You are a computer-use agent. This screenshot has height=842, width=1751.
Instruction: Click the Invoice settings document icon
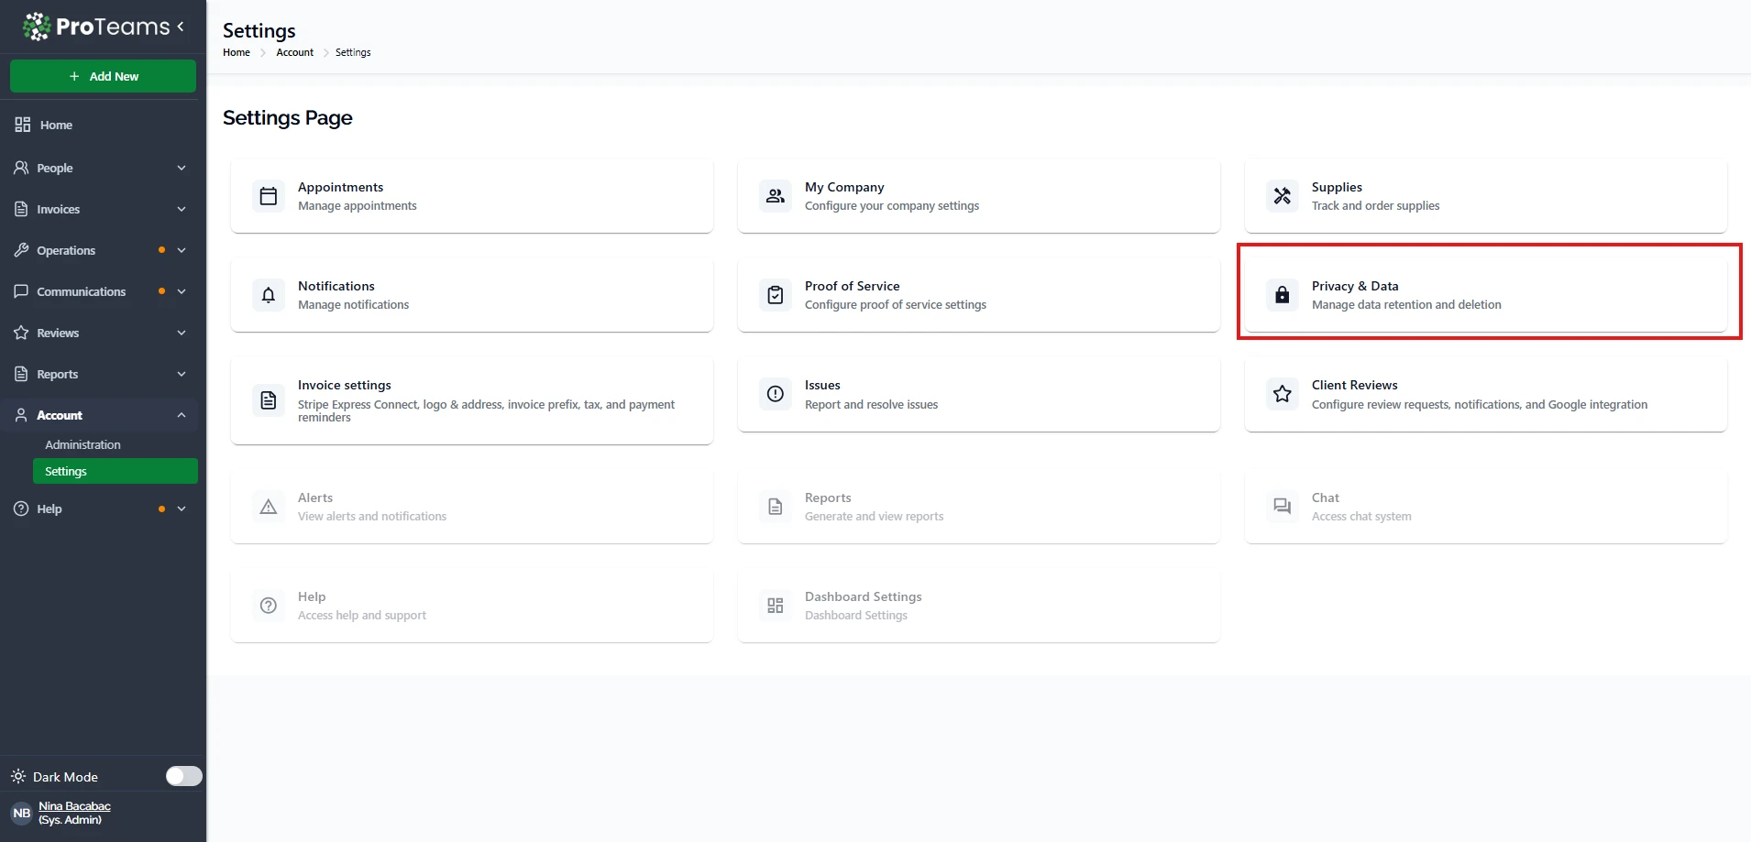[269, 400]
